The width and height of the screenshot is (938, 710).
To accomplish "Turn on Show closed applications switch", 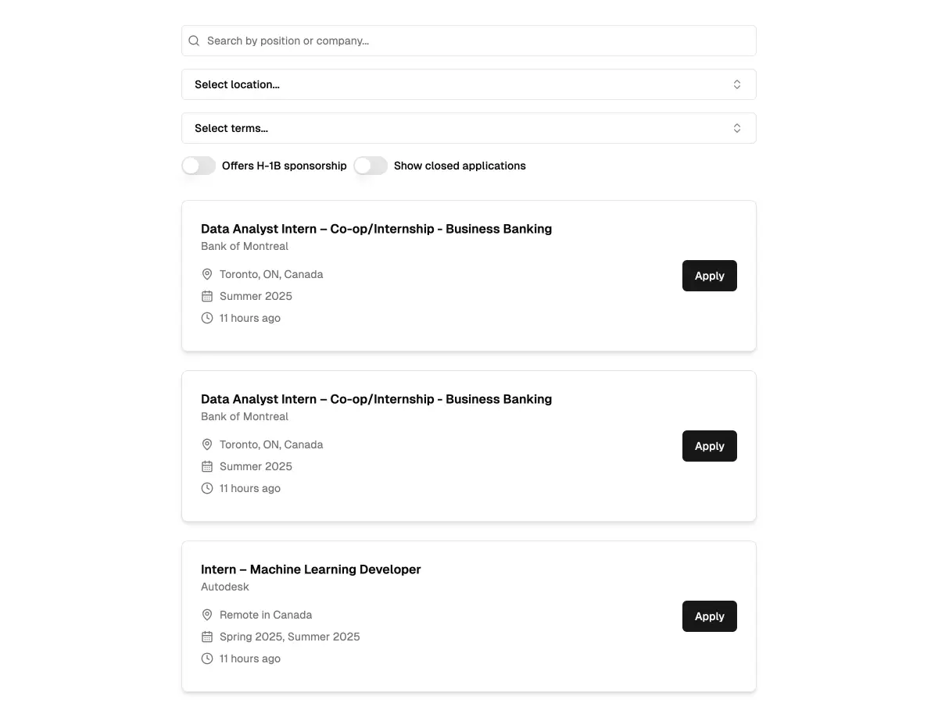I will [371, 166].
